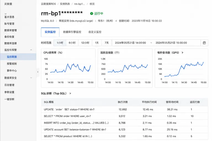
Task: Select the 7天 time range
Action: (107, 43)
